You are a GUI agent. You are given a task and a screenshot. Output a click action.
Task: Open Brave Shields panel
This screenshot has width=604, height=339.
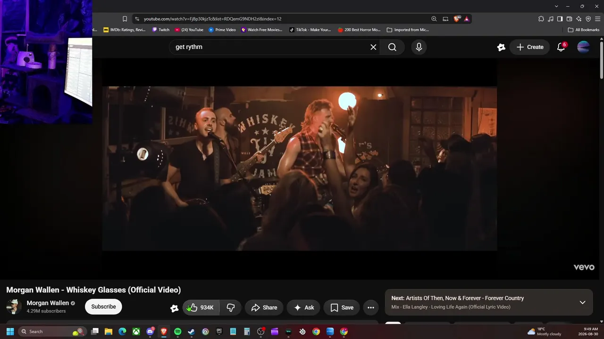(x=457, y=19)
